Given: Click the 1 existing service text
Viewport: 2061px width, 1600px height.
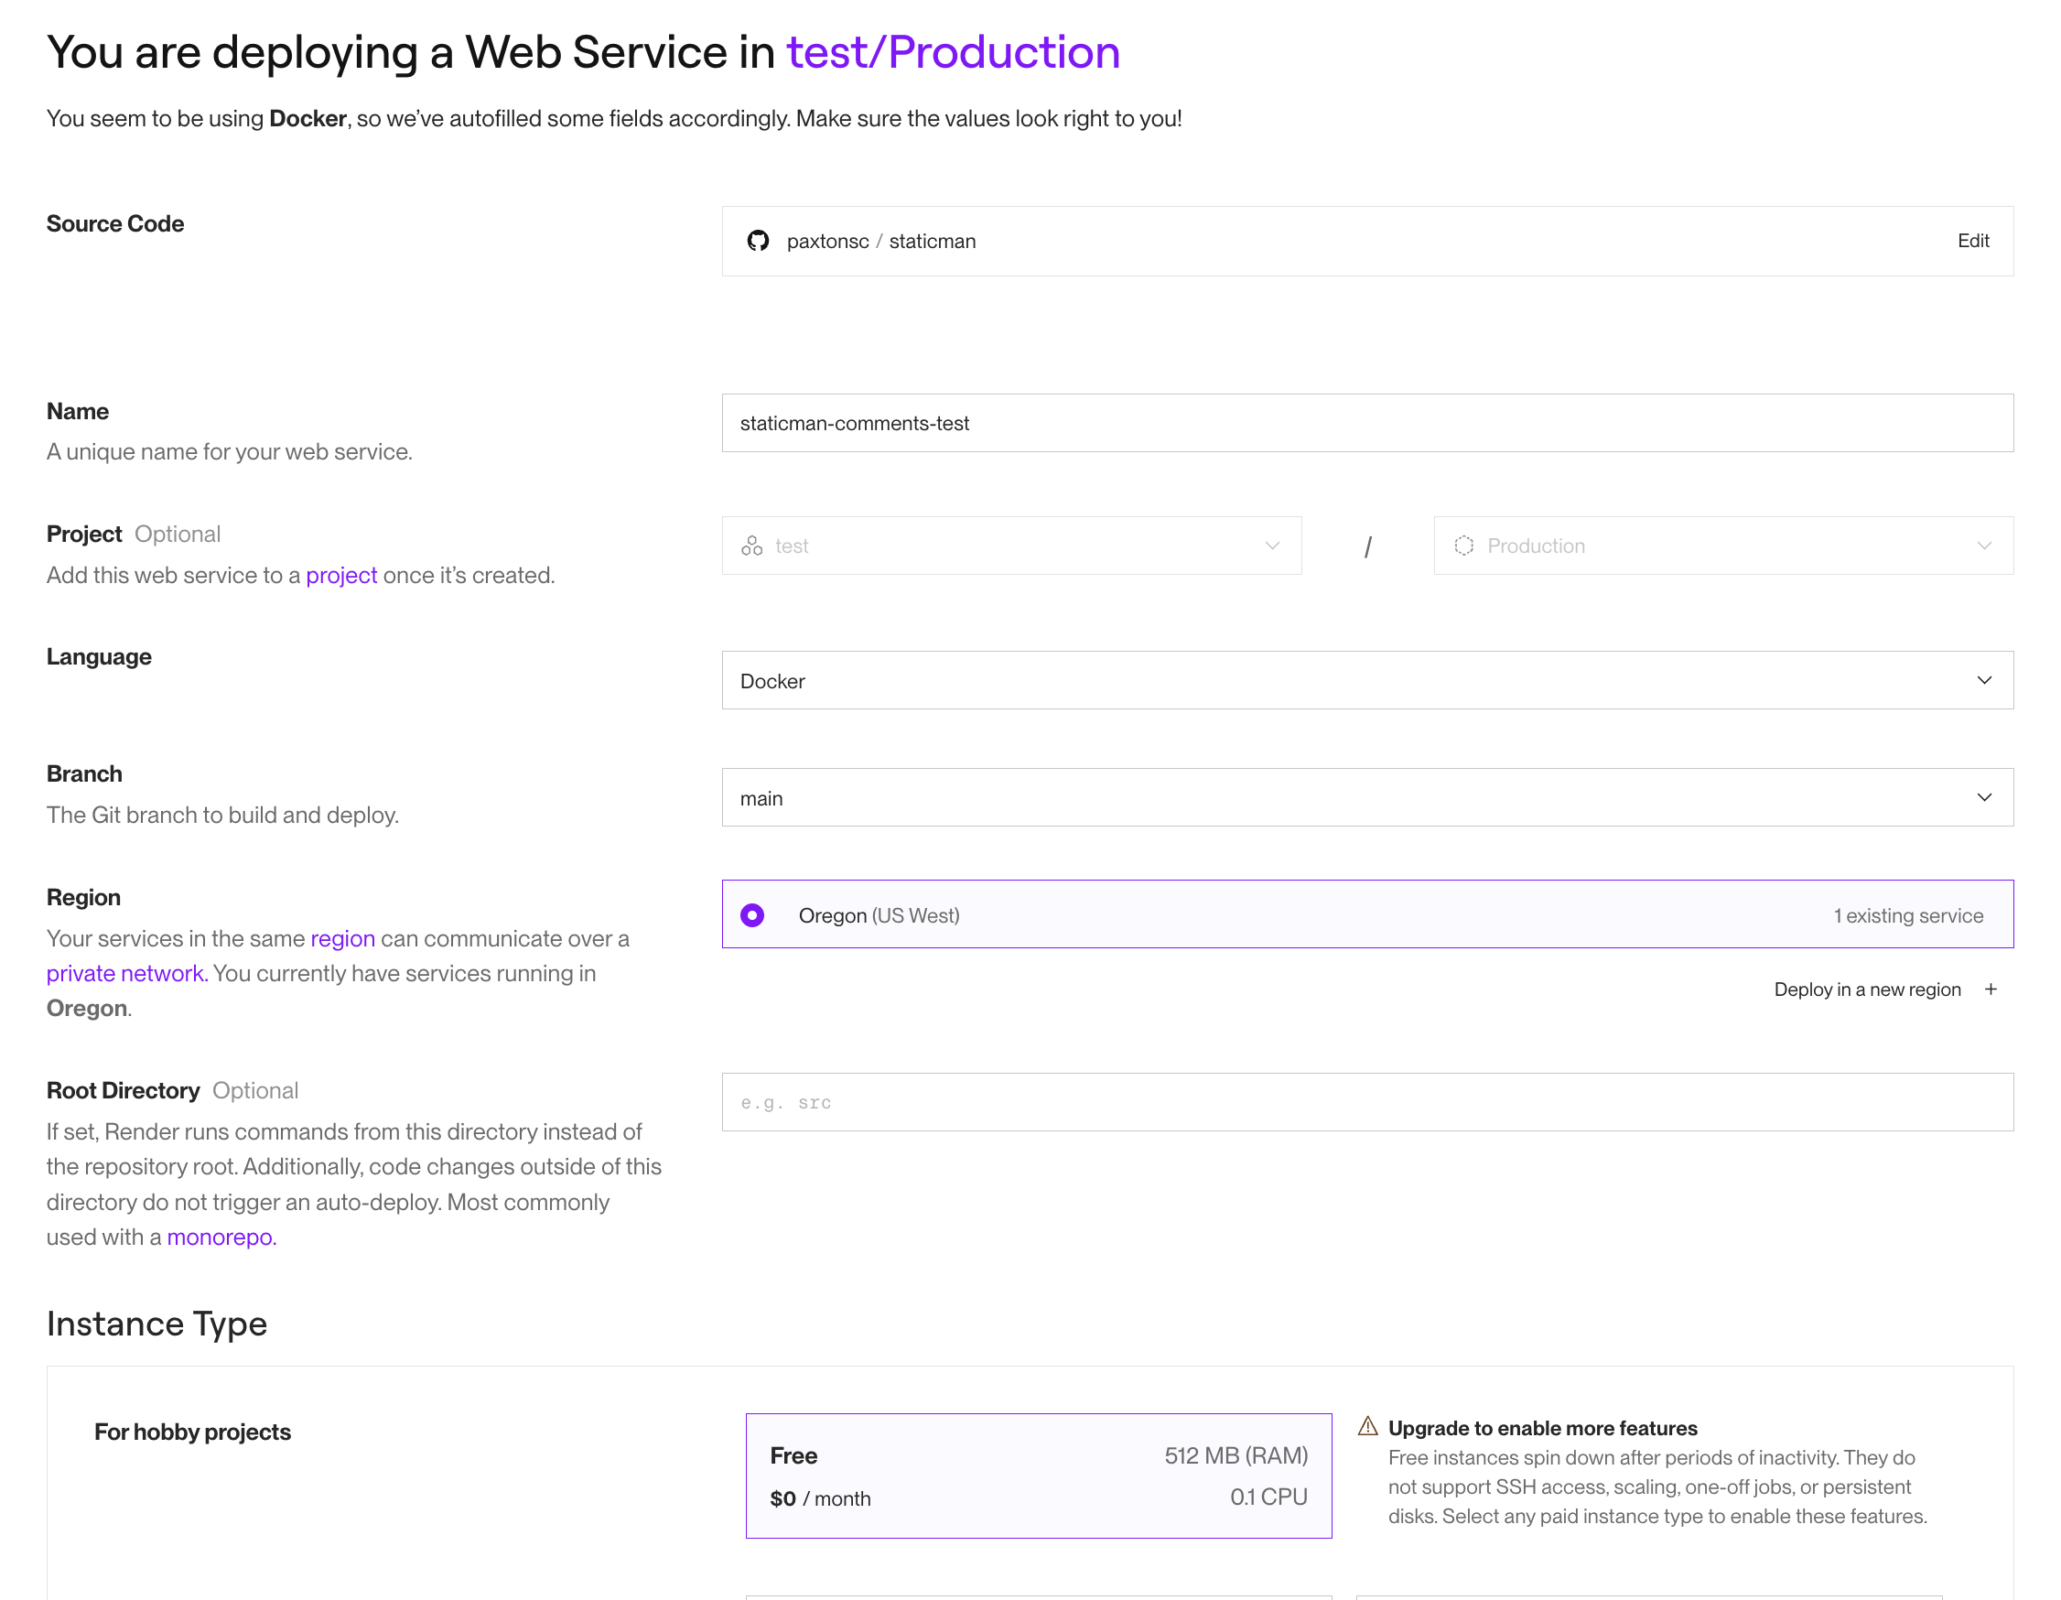Looking at the screenshot, I should [x=1908, y=915].
